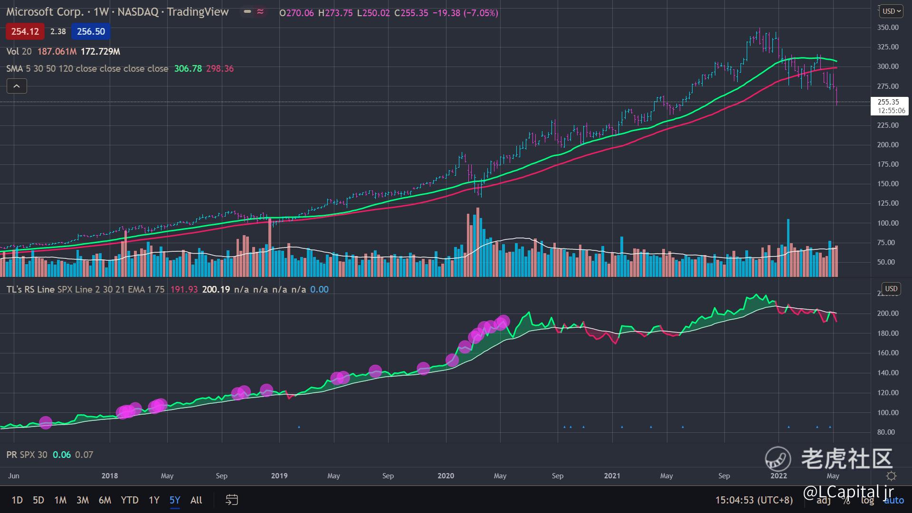Click the USD label on the RS Line pane
The image size is (912, 513).
point(891,289)
